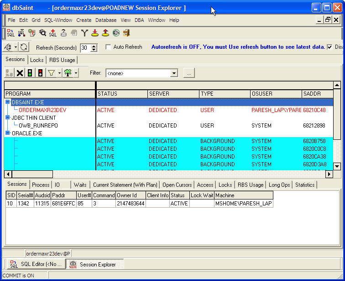This screenshot has width=345, height=281.
Task: Sort by the STATUS column header
Action: (122, 94)
